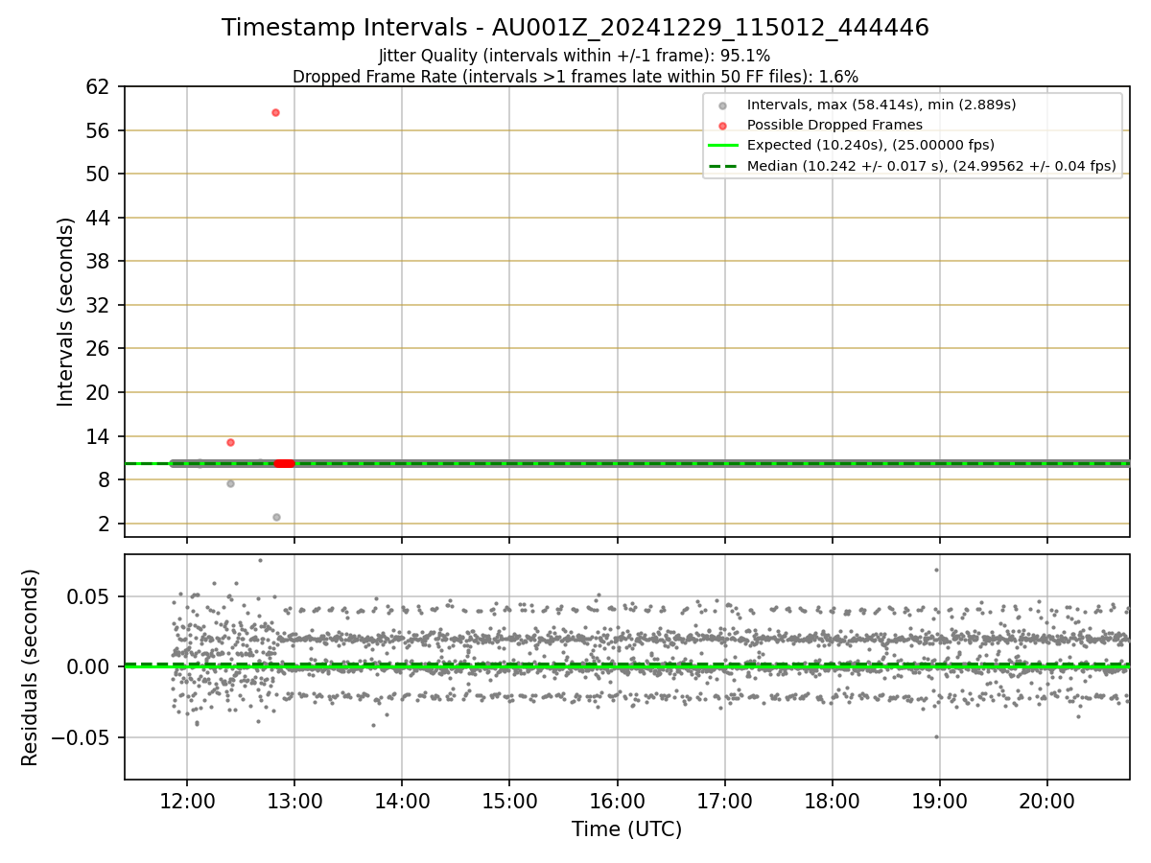Click the 'Jitter Quality' subtitle line showing 95.1%
The height and width of the screenshot is (863, 1151).
click(575, 57)
